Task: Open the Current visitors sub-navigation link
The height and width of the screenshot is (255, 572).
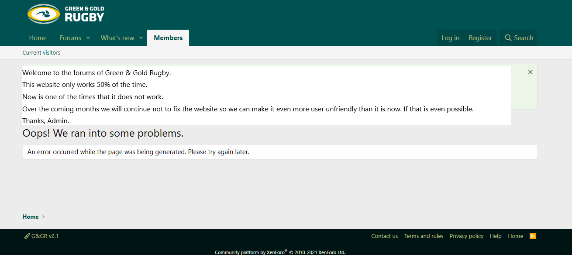Action: [41, 53]
